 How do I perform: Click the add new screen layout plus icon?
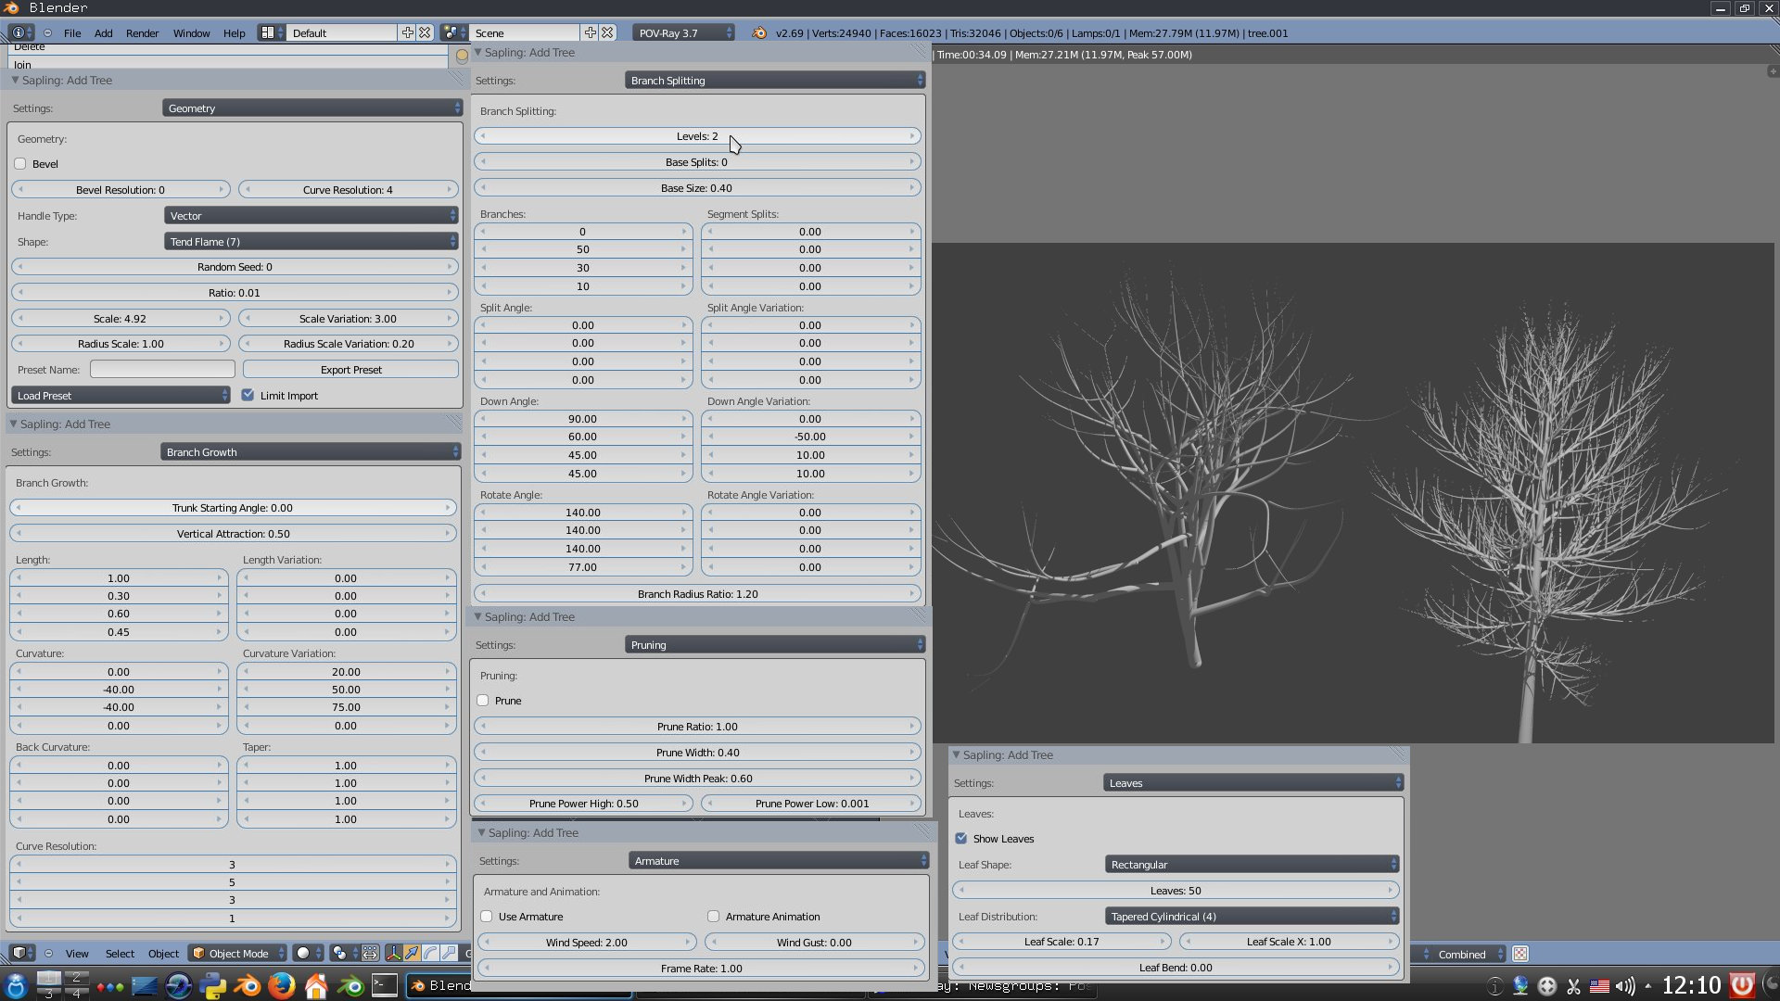tap(407, 32)
